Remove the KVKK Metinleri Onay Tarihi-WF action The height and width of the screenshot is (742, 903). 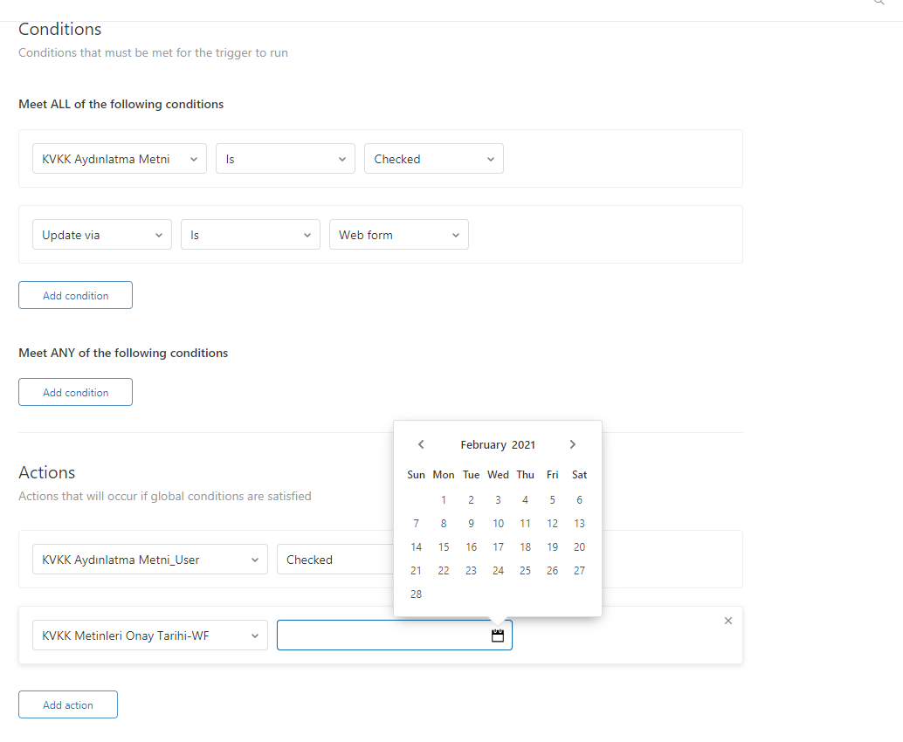tap(728, 621)
